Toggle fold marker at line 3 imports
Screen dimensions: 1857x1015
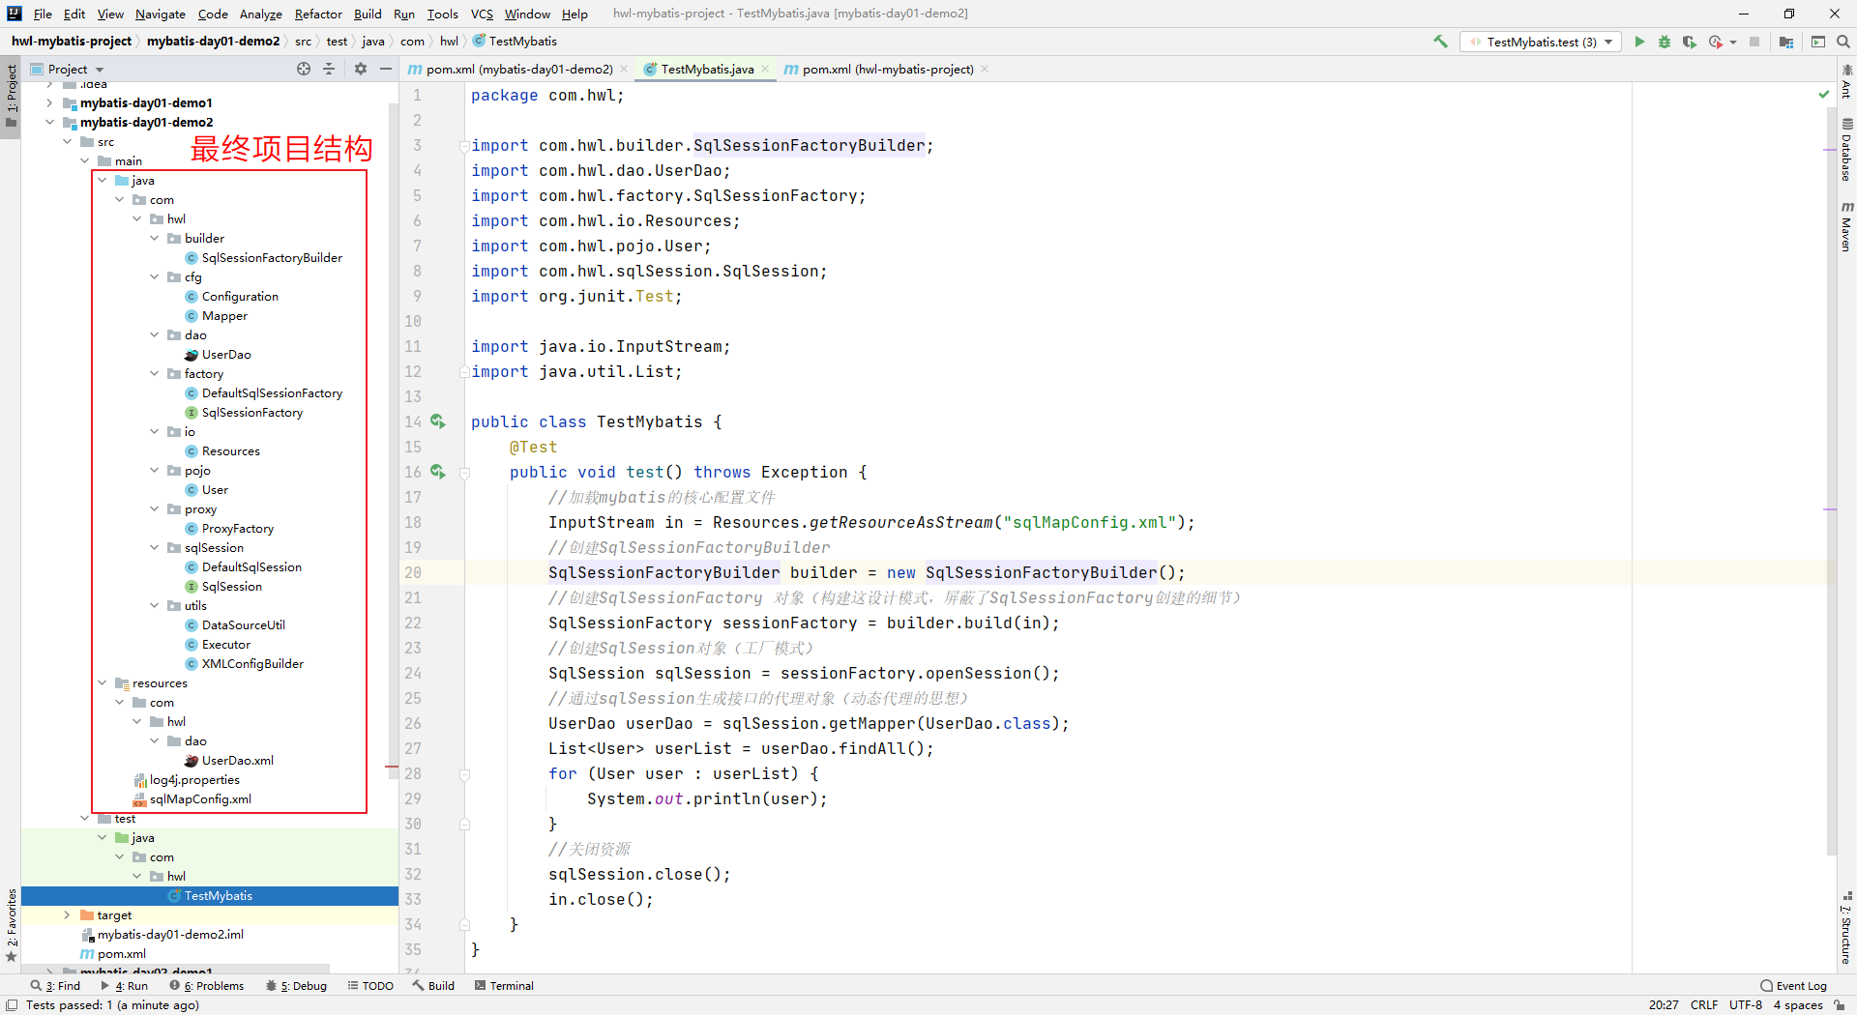[x=464, y=146]
